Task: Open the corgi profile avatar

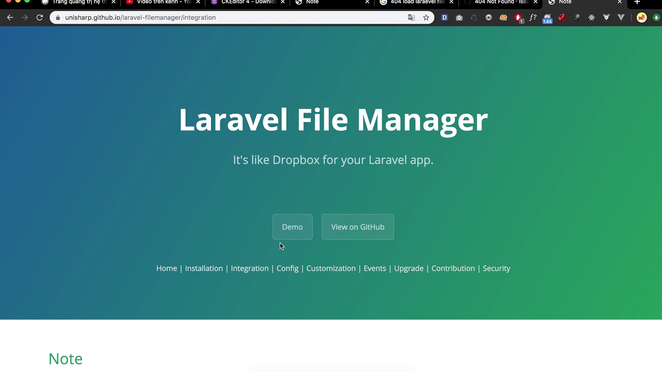Action: tap(642, 18)
